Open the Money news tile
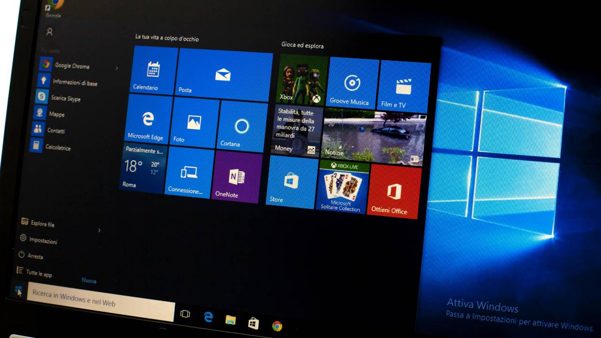Image resolution: width=601 pixels, height=338 pixels. (x=297, y=131)
